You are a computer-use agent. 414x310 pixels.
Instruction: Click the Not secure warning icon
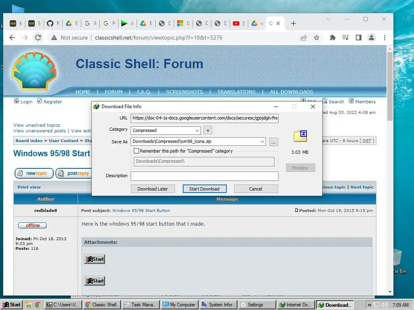coord(54,38)
